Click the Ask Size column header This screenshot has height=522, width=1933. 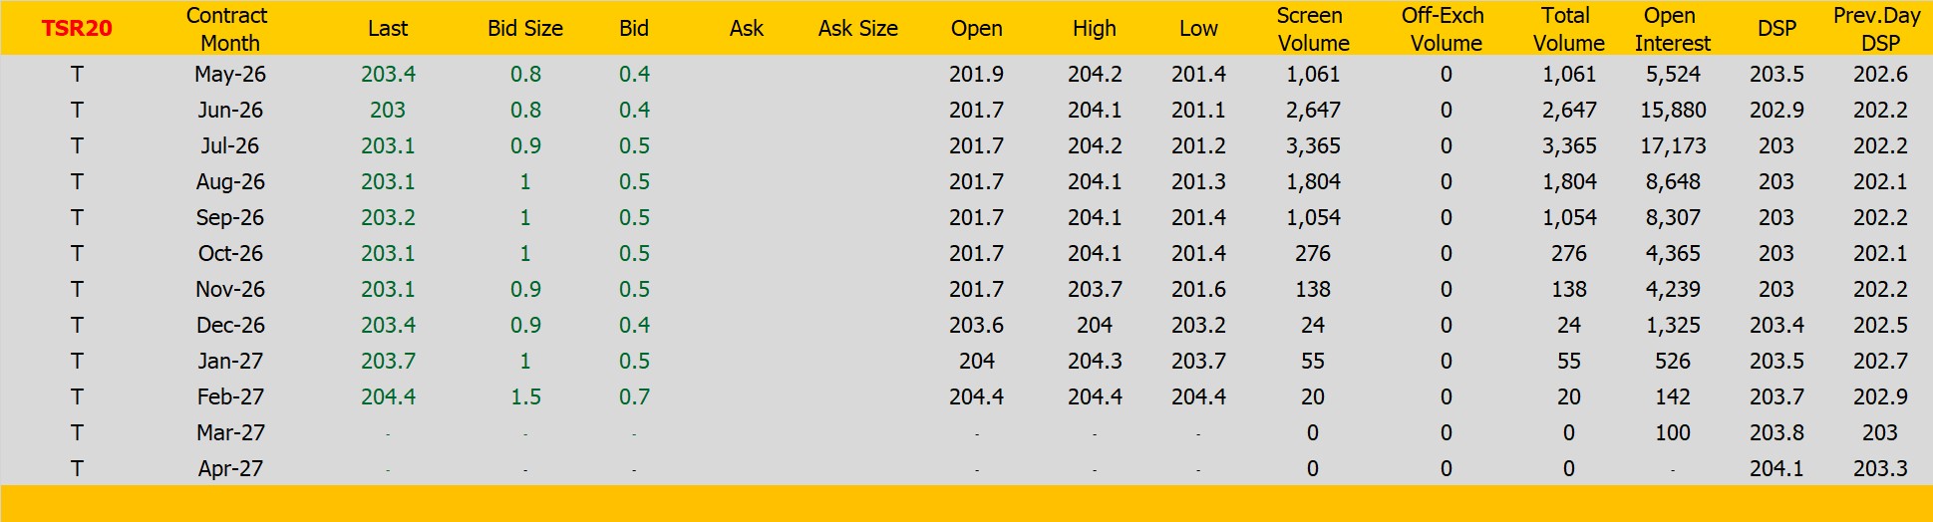857,29
